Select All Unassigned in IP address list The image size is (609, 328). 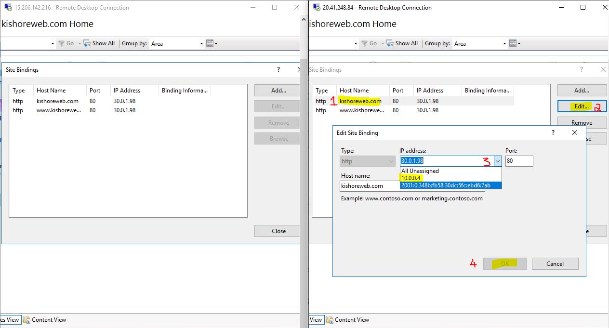tap(420, 171)
